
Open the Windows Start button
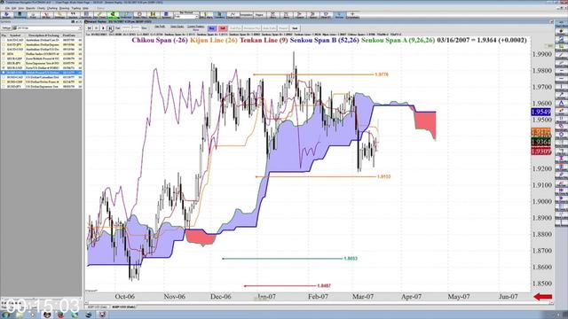[6, 315]
